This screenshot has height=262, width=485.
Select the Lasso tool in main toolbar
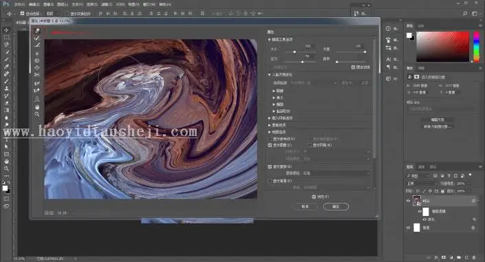click(x=6, y=45)
